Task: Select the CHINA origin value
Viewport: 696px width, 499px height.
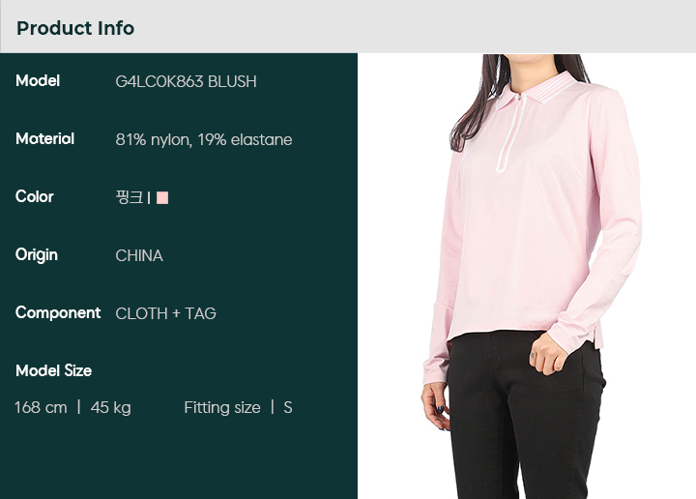Action: pyautogui.click(x=139, y=255)
